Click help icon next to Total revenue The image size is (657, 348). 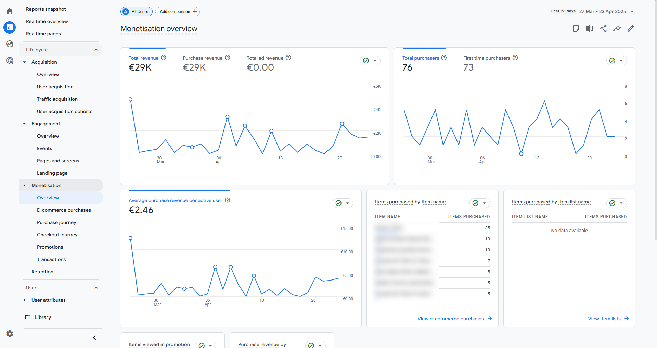coord(164,58)
